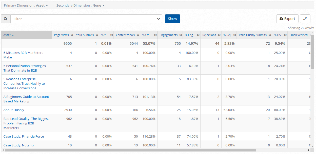Screen dimensions: 316x154
Task: Open the About Hushly asset link
Action: click(x=14, y=110)
